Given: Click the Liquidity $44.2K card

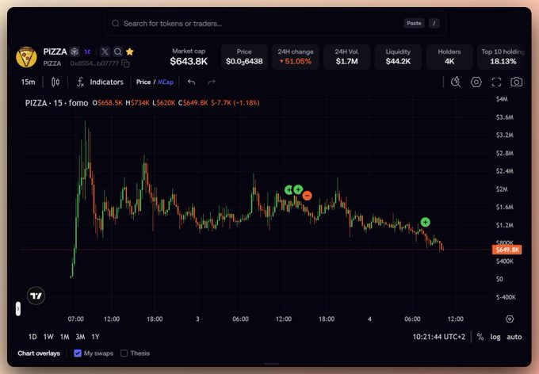Looking at the screenshot, I should (398, 57).
